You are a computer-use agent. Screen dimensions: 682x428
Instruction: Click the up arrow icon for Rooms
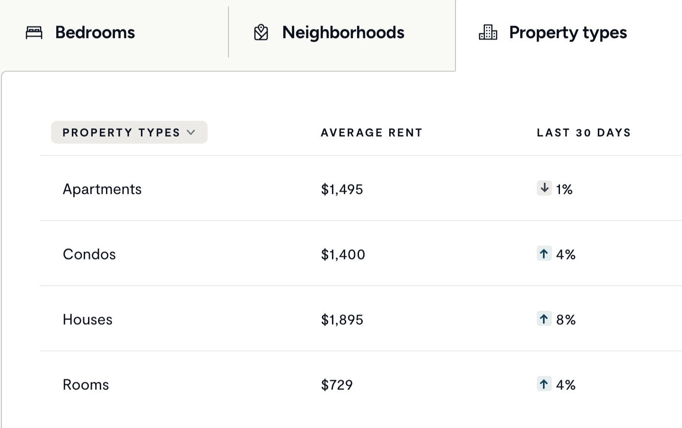pos(544,384)
